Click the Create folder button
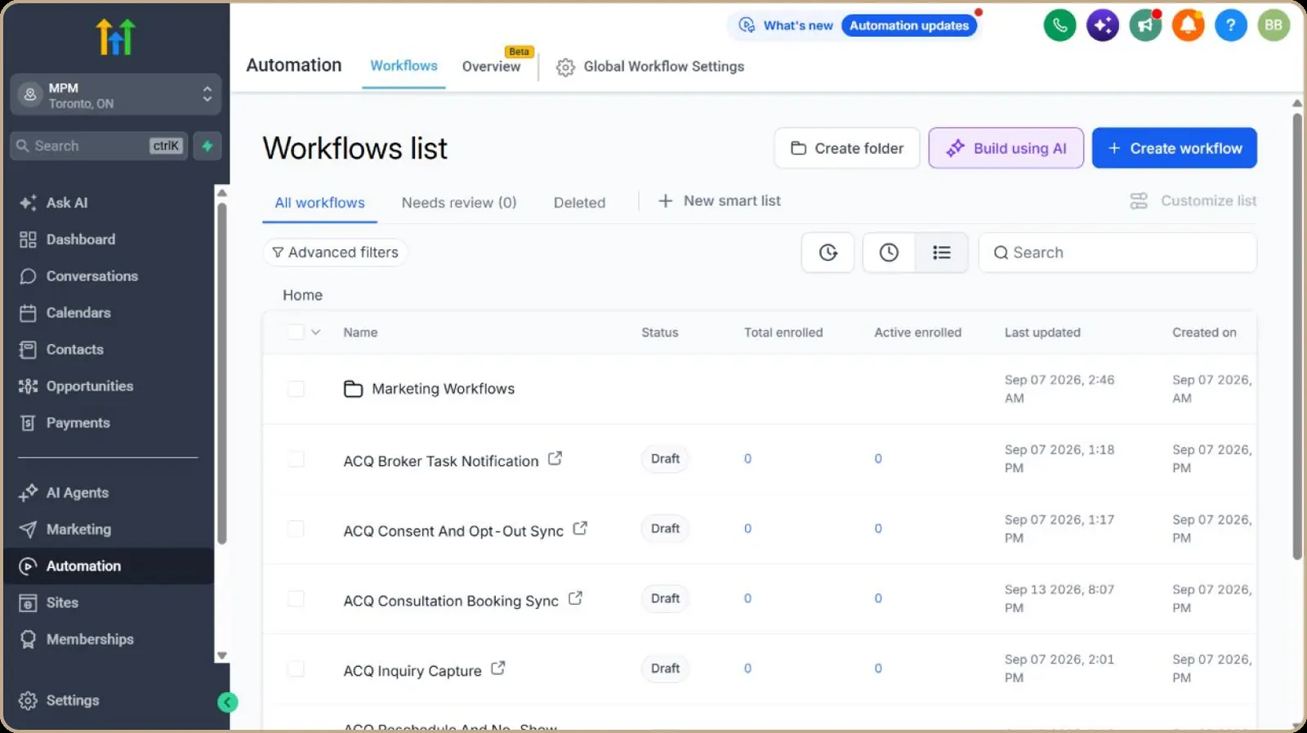This screenshot has width=1307, height=733. pos(847,148)
